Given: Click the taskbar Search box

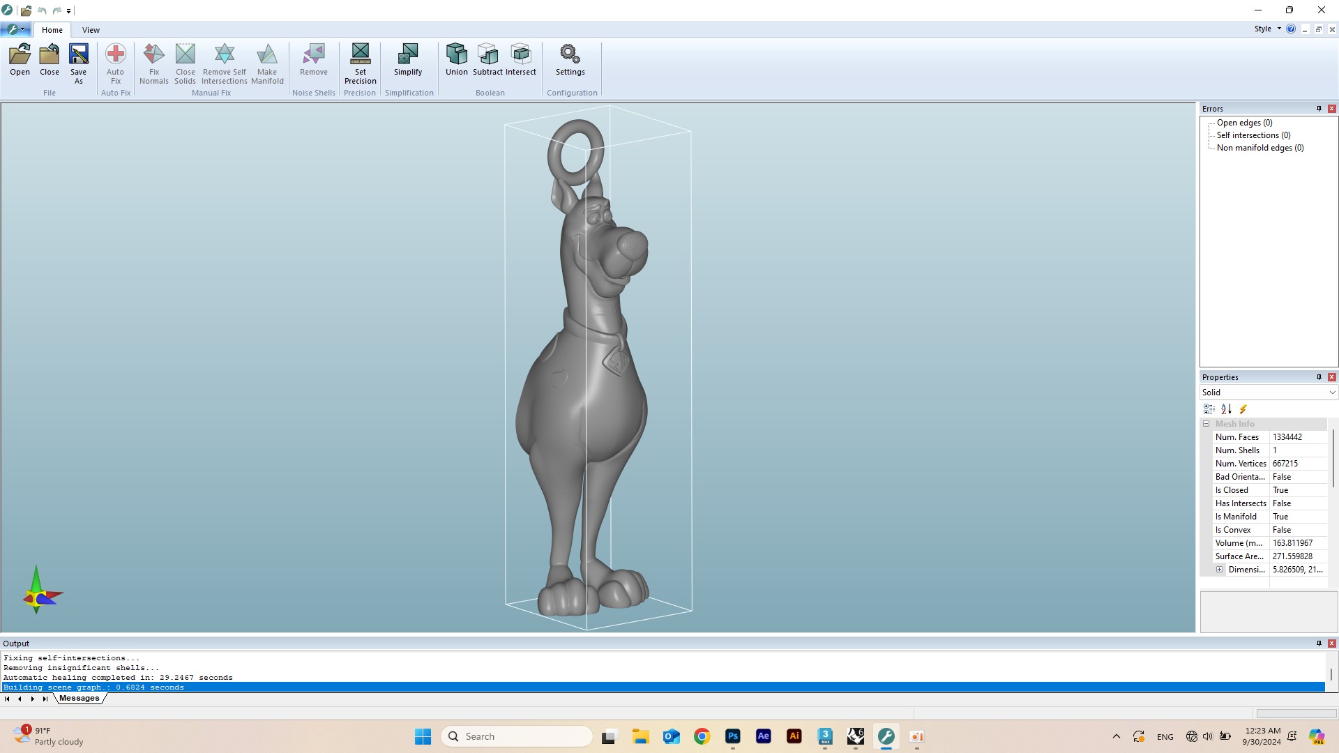Looking at the screenshot, I should click(x=517, y=737).
